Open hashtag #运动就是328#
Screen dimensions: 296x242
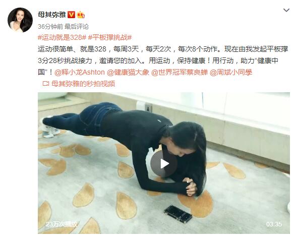click(62, 37)
